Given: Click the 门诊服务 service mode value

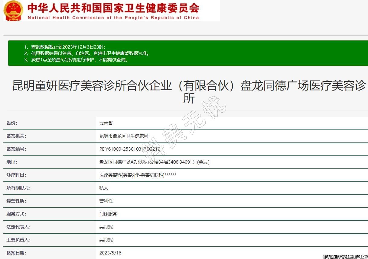Looking at the screenshot, I should tap(108, 214).
